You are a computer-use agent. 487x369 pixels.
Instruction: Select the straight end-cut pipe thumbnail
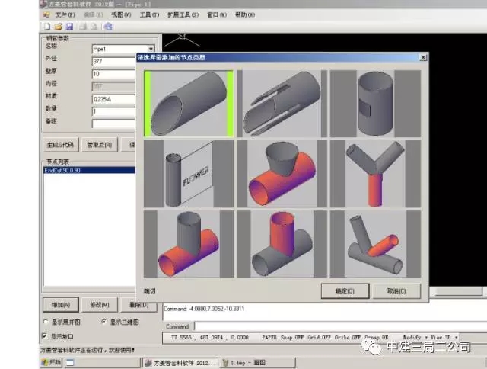click(x=188, y=104)
